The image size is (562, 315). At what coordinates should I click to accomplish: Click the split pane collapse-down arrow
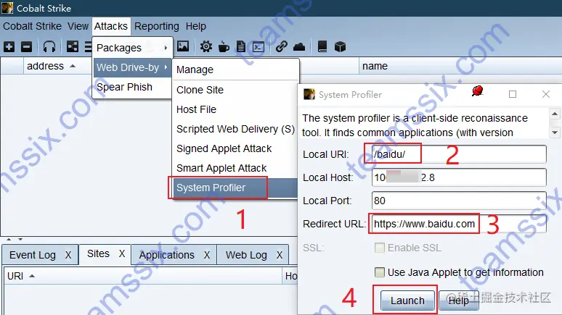20,239
